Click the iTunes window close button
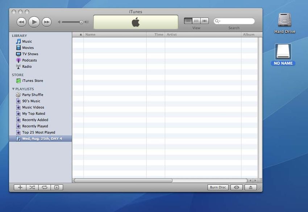This screenshot has height=212, width=308. pos(14,12)
